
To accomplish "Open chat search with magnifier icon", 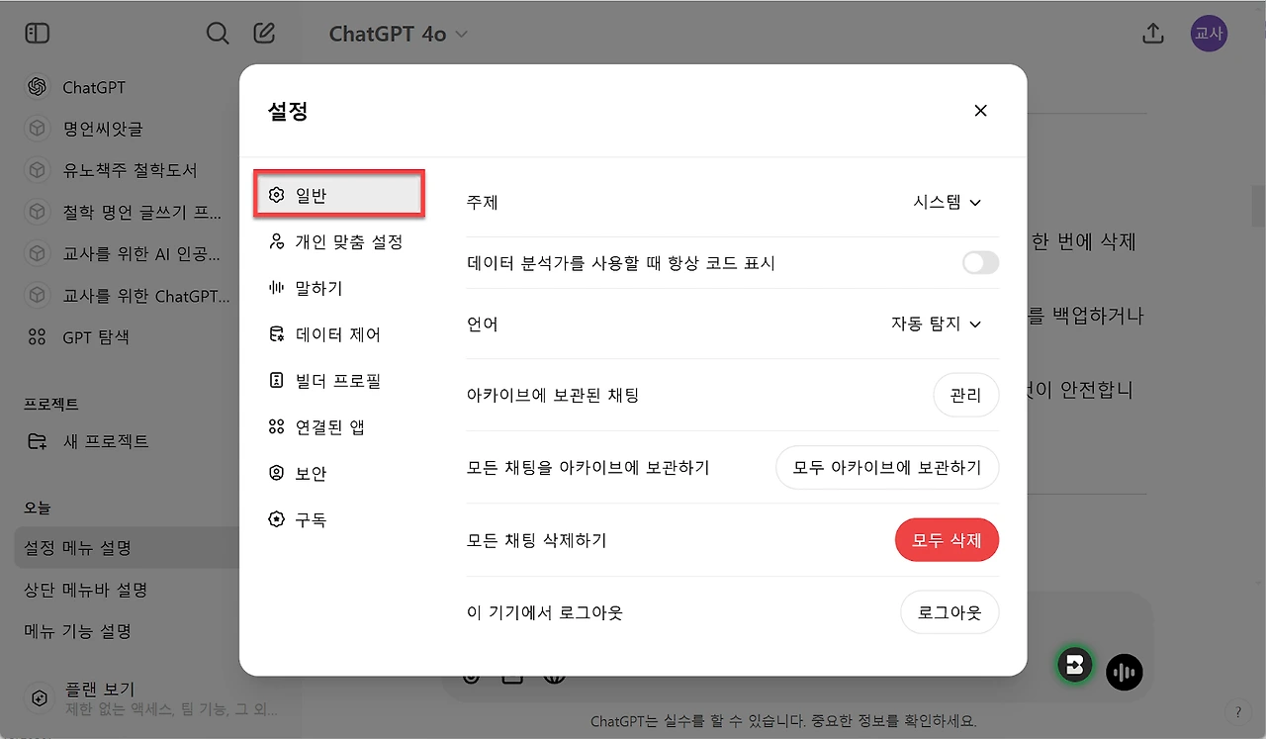I will (x=218, y=34).
